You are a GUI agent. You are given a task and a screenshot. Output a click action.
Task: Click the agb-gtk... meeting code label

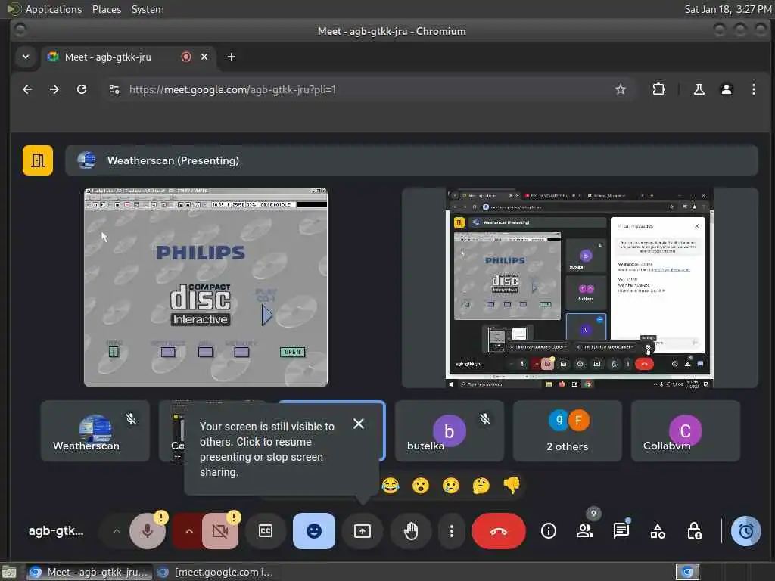pyautogui.click(x=56, y=531)
